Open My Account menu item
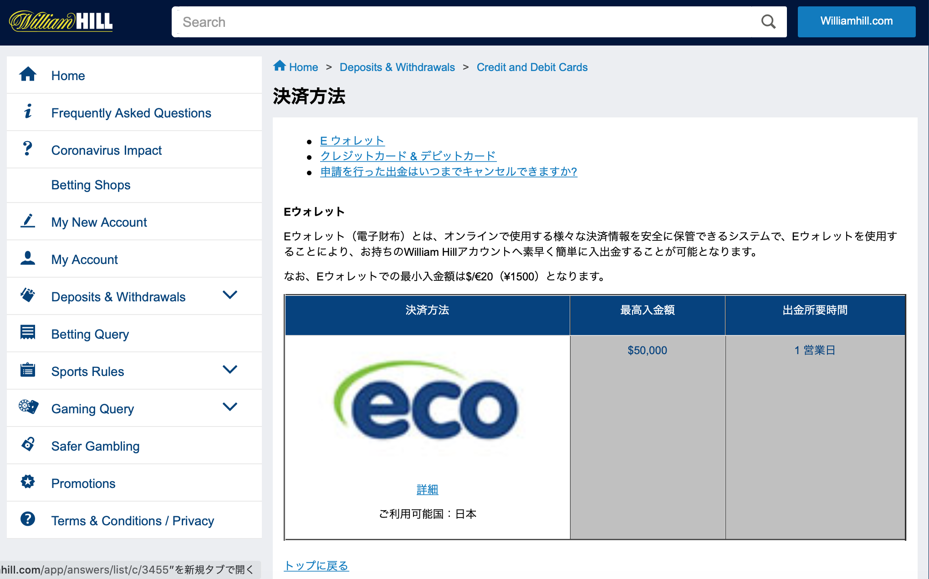Viewport: 929px width, 579px height. (134, 259)
